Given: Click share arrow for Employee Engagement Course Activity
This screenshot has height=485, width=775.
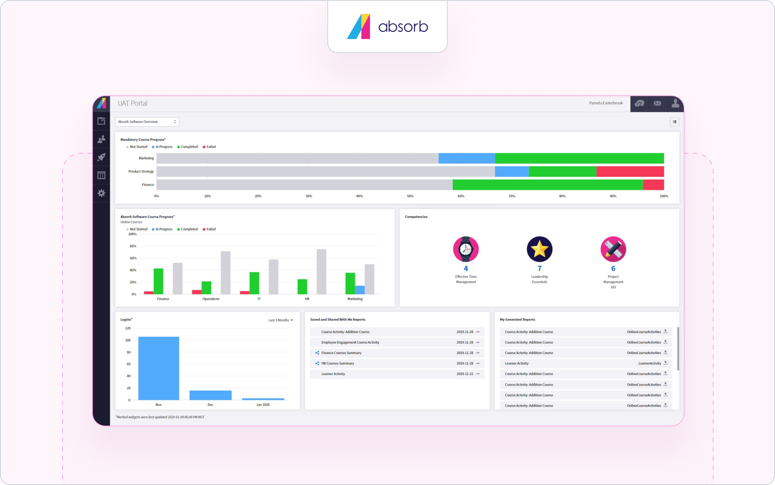Looking at the screenshot, I should coord(478,342).
